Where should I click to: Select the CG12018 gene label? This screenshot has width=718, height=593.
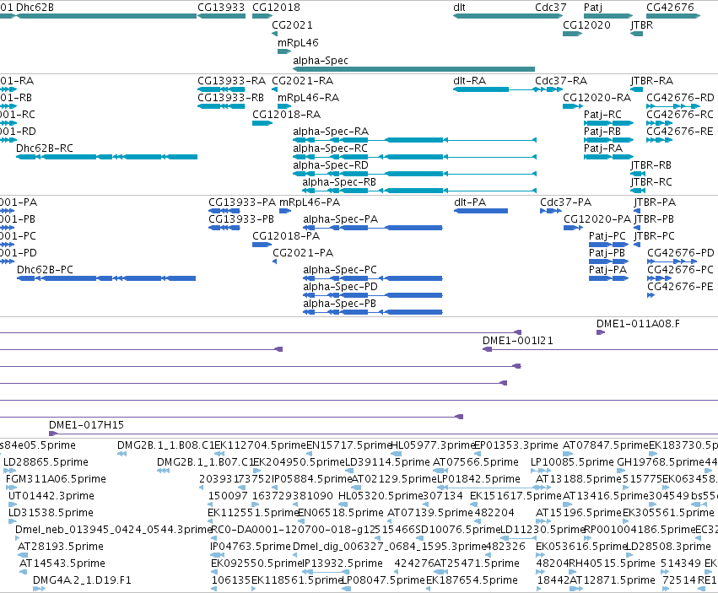[276, 8]
